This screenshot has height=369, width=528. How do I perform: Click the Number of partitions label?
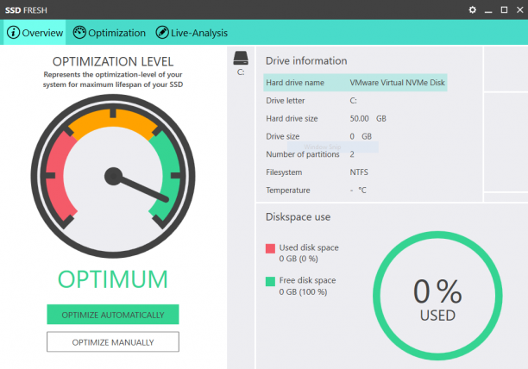303,154
